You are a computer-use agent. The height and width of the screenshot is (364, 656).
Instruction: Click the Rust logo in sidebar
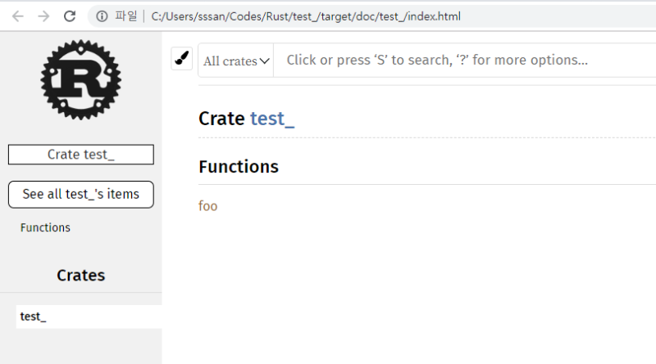click(80, 79)
